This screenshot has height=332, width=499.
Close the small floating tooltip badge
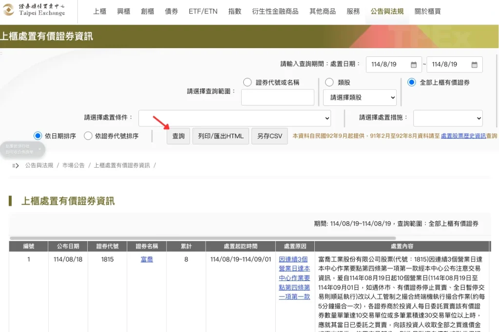39,149
